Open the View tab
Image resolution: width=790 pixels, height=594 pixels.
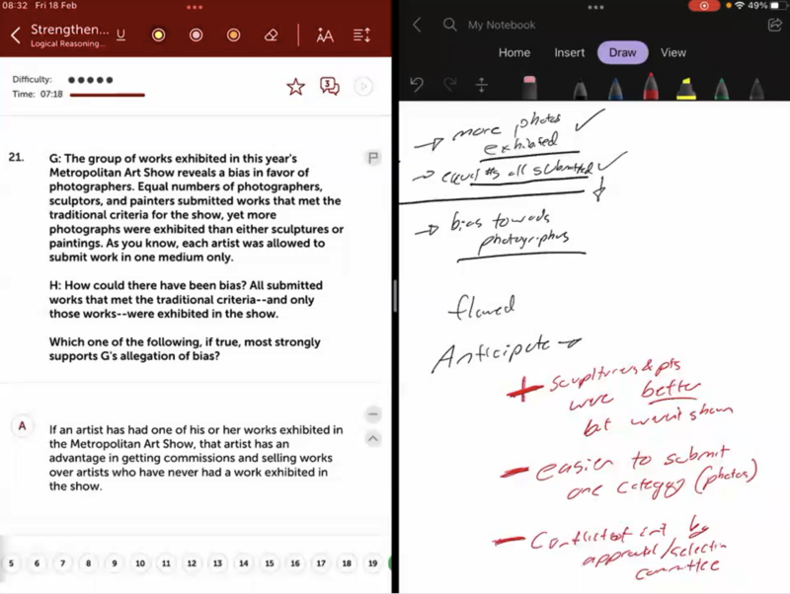(673, 52)
